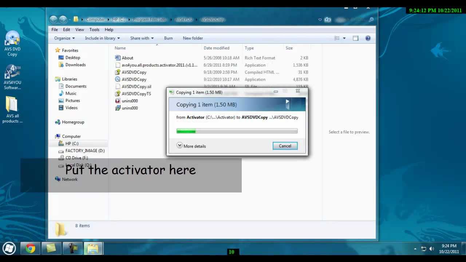Click the Change your view icon

tap(337, 38)
